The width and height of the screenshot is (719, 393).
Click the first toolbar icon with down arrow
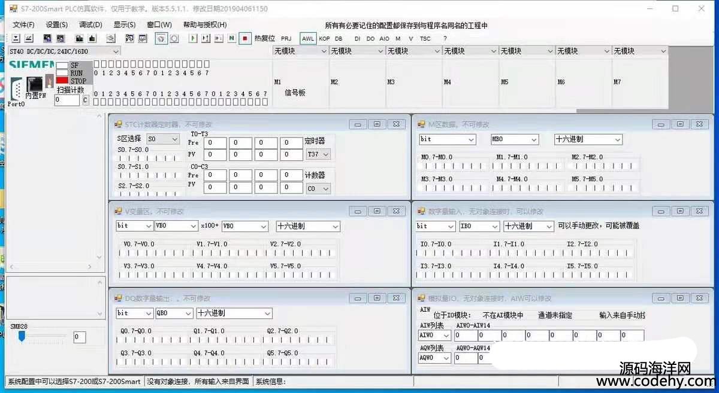tap(16, 38)
